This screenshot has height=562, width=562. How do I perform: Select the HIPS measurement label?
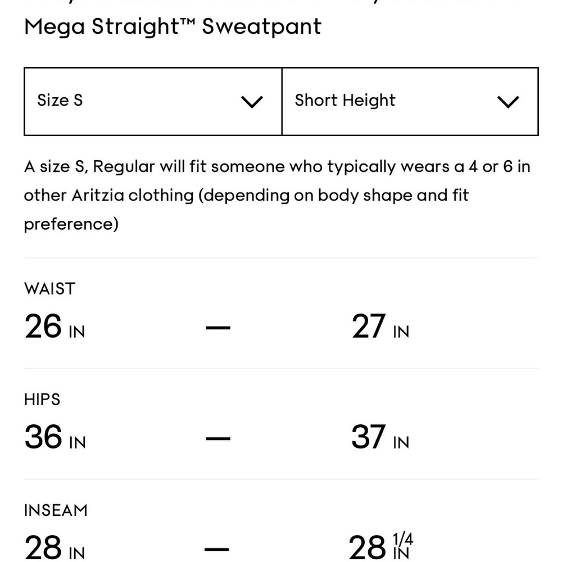[x=42, y=400]
